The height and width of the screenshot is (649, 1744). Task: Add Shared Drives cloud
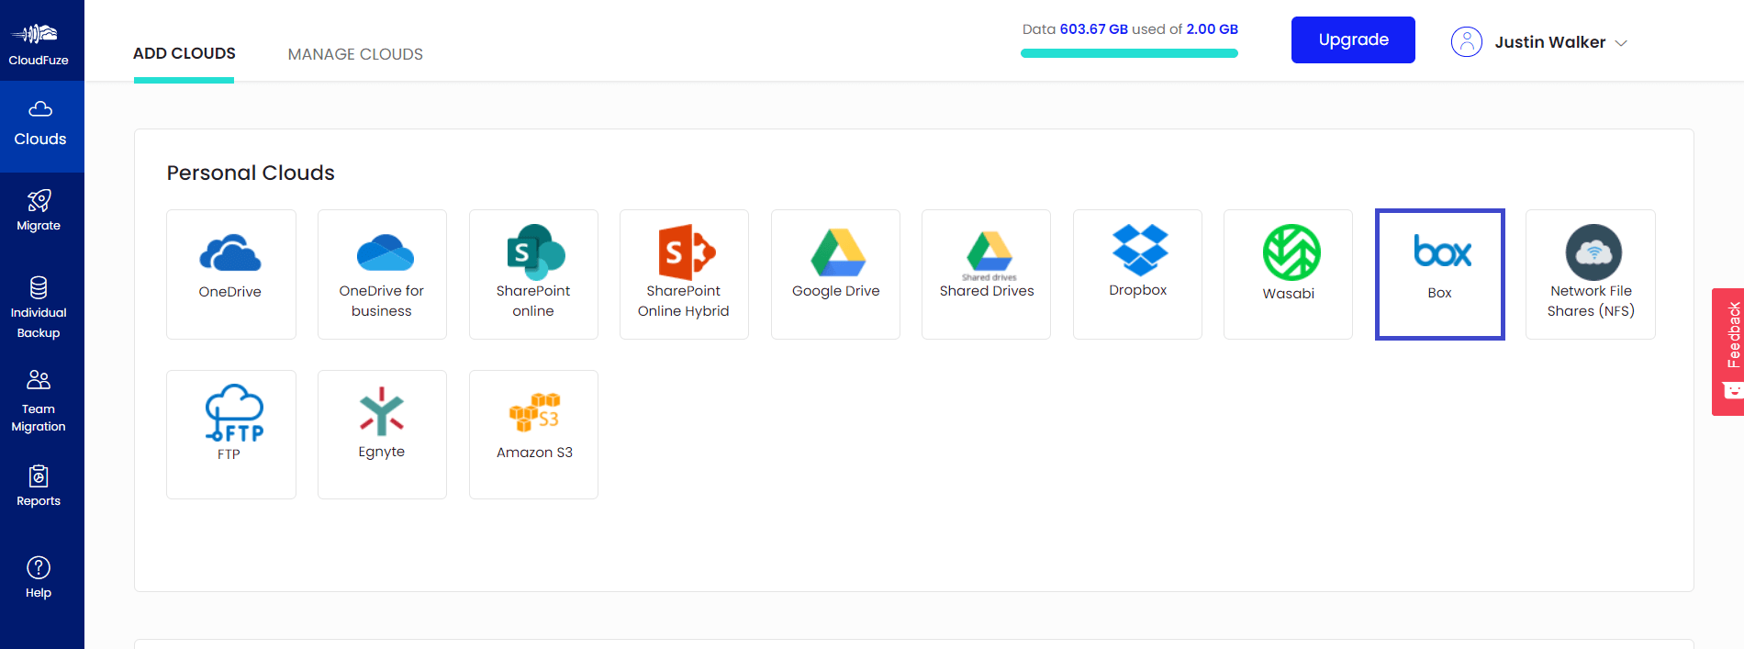pyautogui.click(x=986, y=274)
